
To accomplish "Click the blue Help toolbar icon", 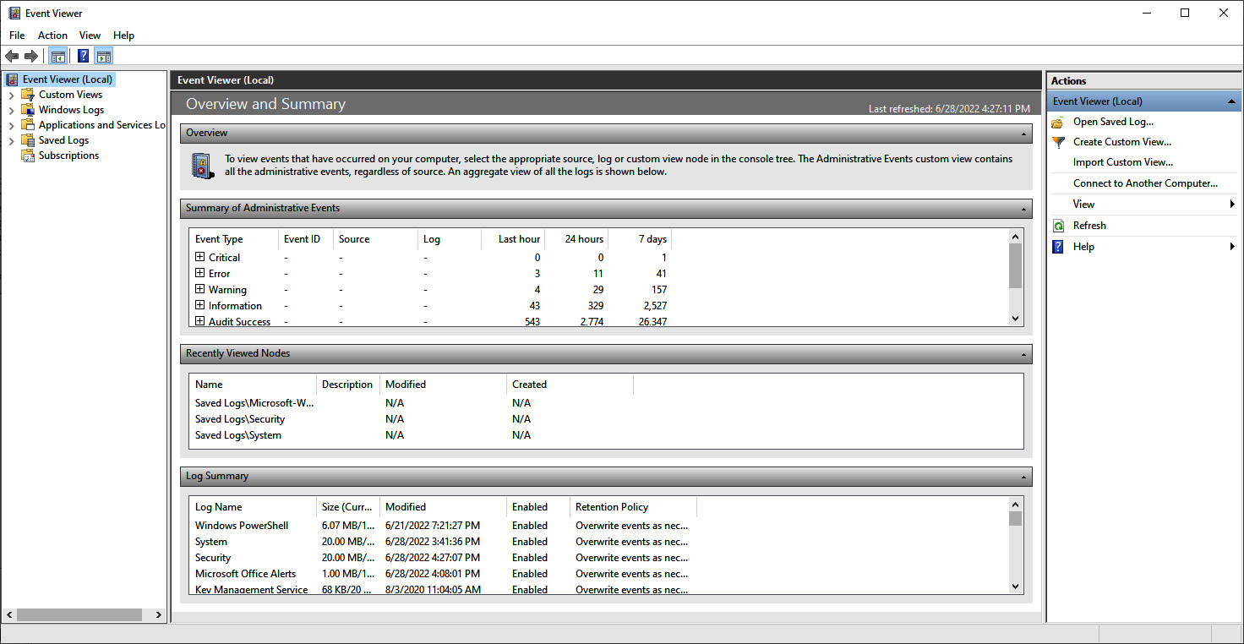I will coord(83,57).
